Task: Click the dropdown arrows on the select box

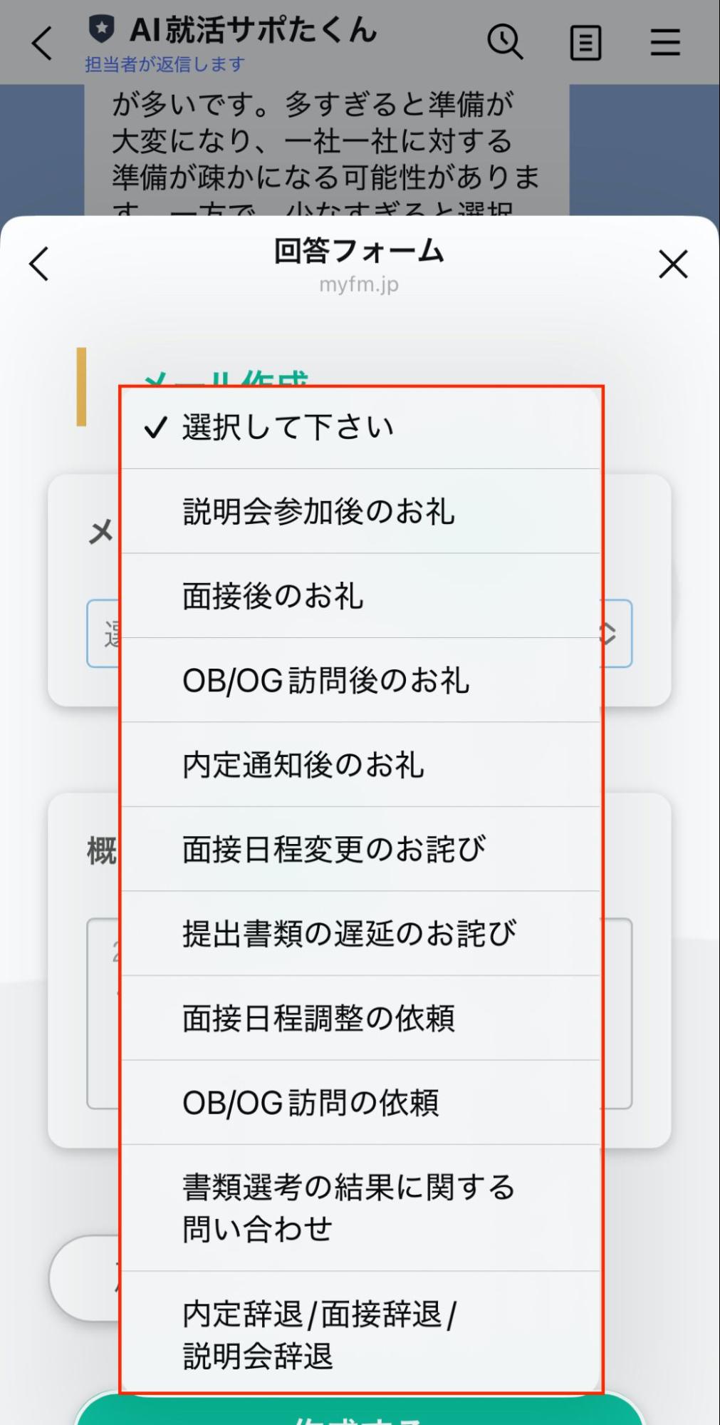Action: point(610,634)
